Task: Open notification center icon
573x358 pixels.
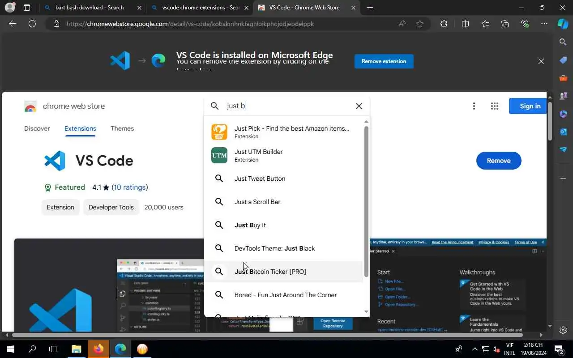Action: point(559,349)
